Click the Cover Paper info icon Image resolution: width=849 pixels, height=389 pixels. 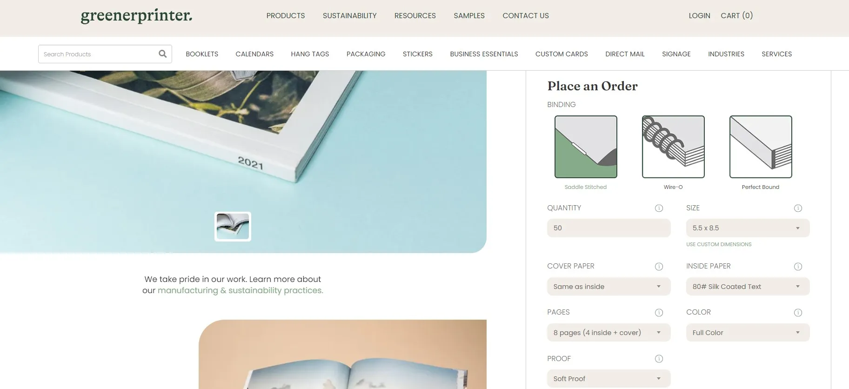pyautogui.click(x=659, y=267)
